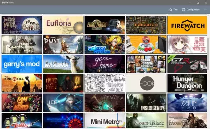Click the Firewatch tile

pyautogui.click(x=187, y=25)
